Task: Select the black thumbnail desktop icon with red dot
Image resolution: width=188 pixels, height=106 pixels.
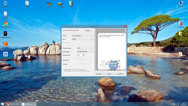Action: [x=5, y=33]
